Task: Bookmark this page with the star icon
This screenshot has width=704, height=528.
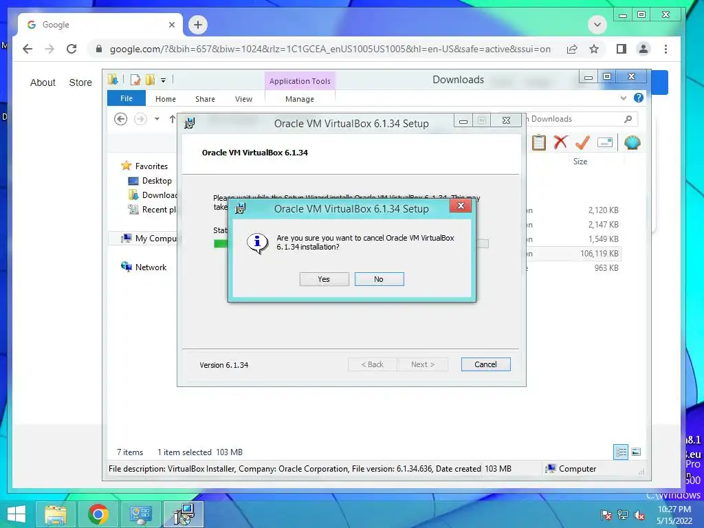Action: click(x=594, y=49)
